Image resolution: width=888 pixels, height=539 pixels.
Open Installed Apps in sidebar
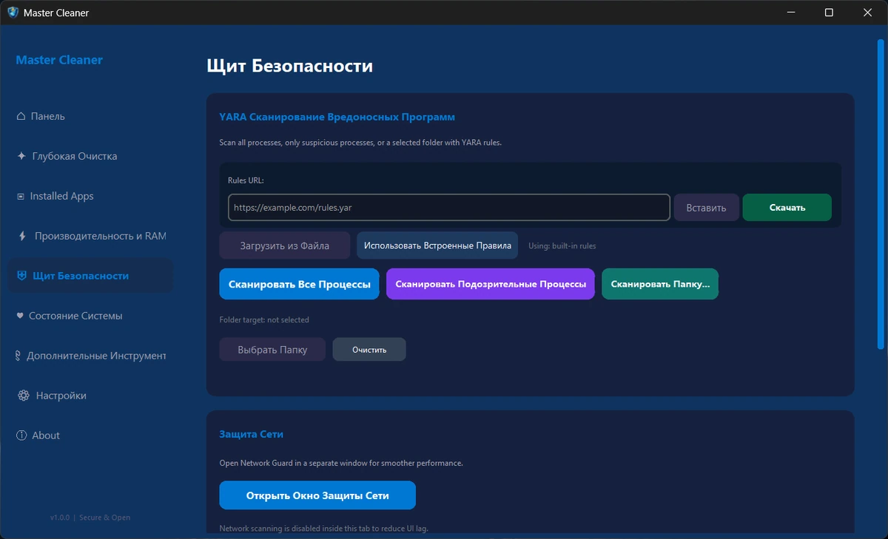[90, 196]
